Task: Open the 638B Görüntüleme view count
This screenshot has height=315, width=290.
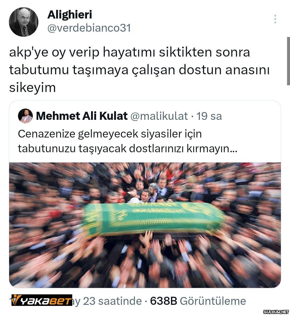Action: 198,301
